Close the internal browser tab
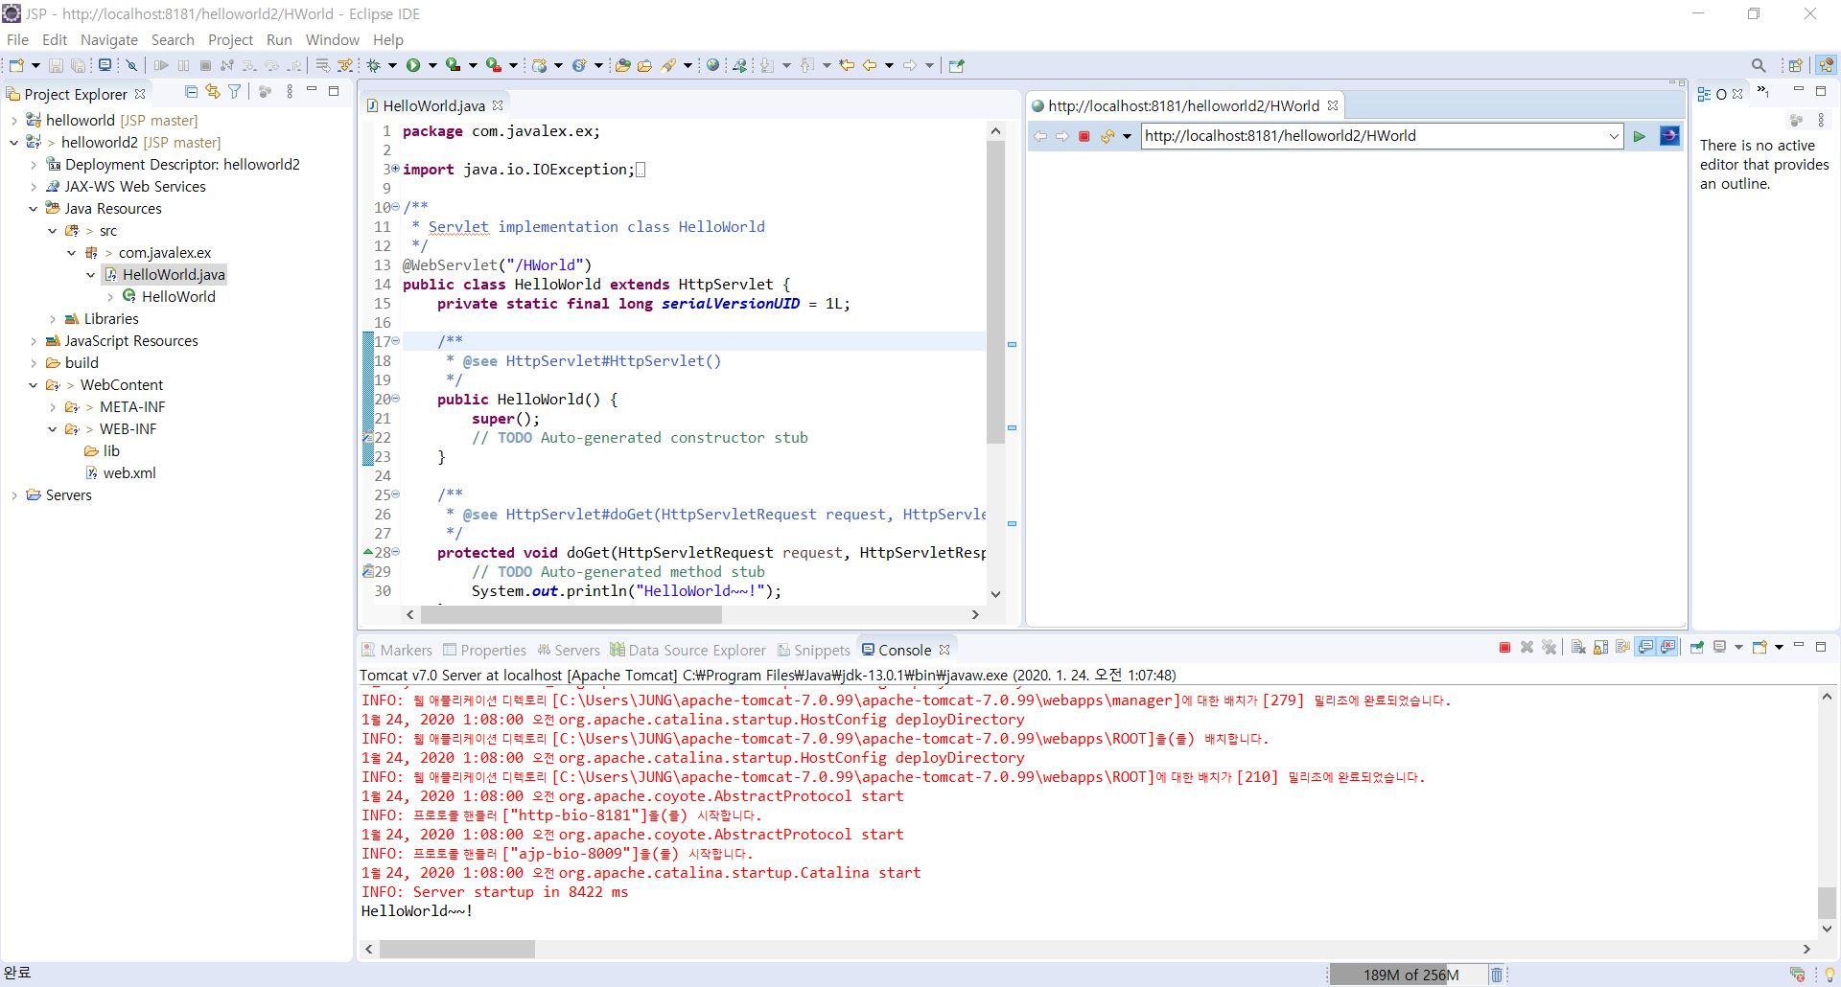 click(x=1332, y=105)
